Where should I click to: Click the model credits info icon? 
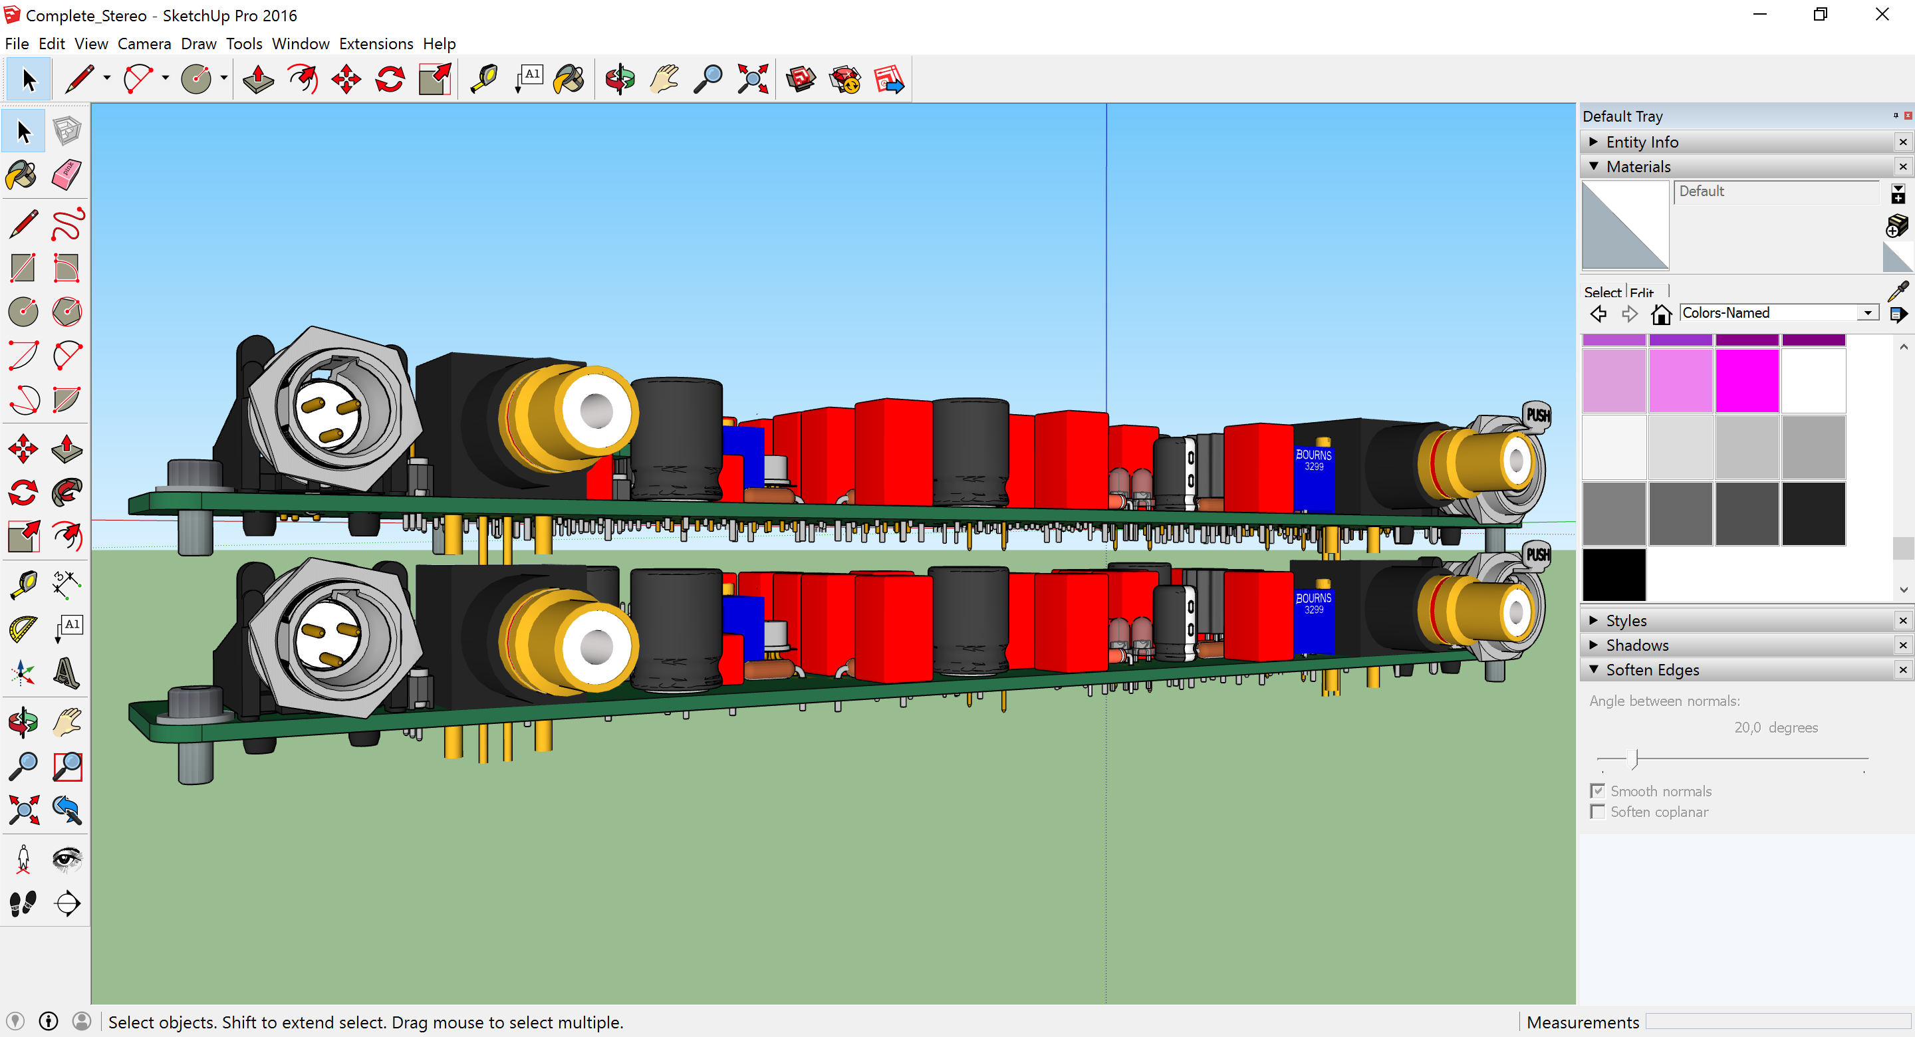pyautogui.click(x=49, y=1022)
